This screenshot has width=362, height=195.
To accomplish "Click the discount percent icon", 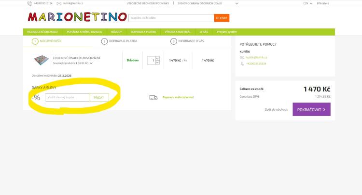I will coord(36,97).
